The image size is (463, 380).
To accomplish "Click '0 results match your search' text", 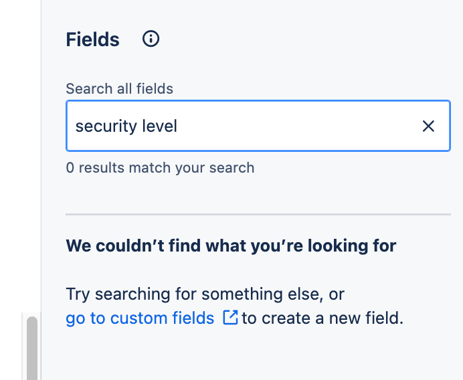I will (160, 167).
